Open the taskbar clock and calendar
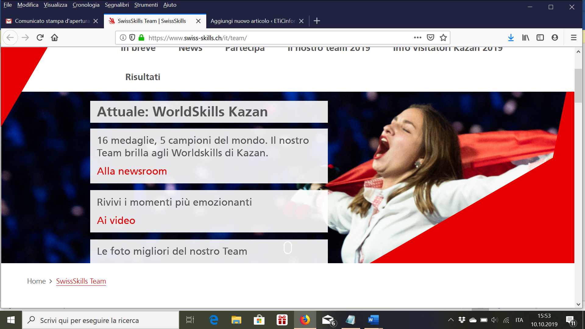Viewport: 585px width, 329px height. click(544, 320)
